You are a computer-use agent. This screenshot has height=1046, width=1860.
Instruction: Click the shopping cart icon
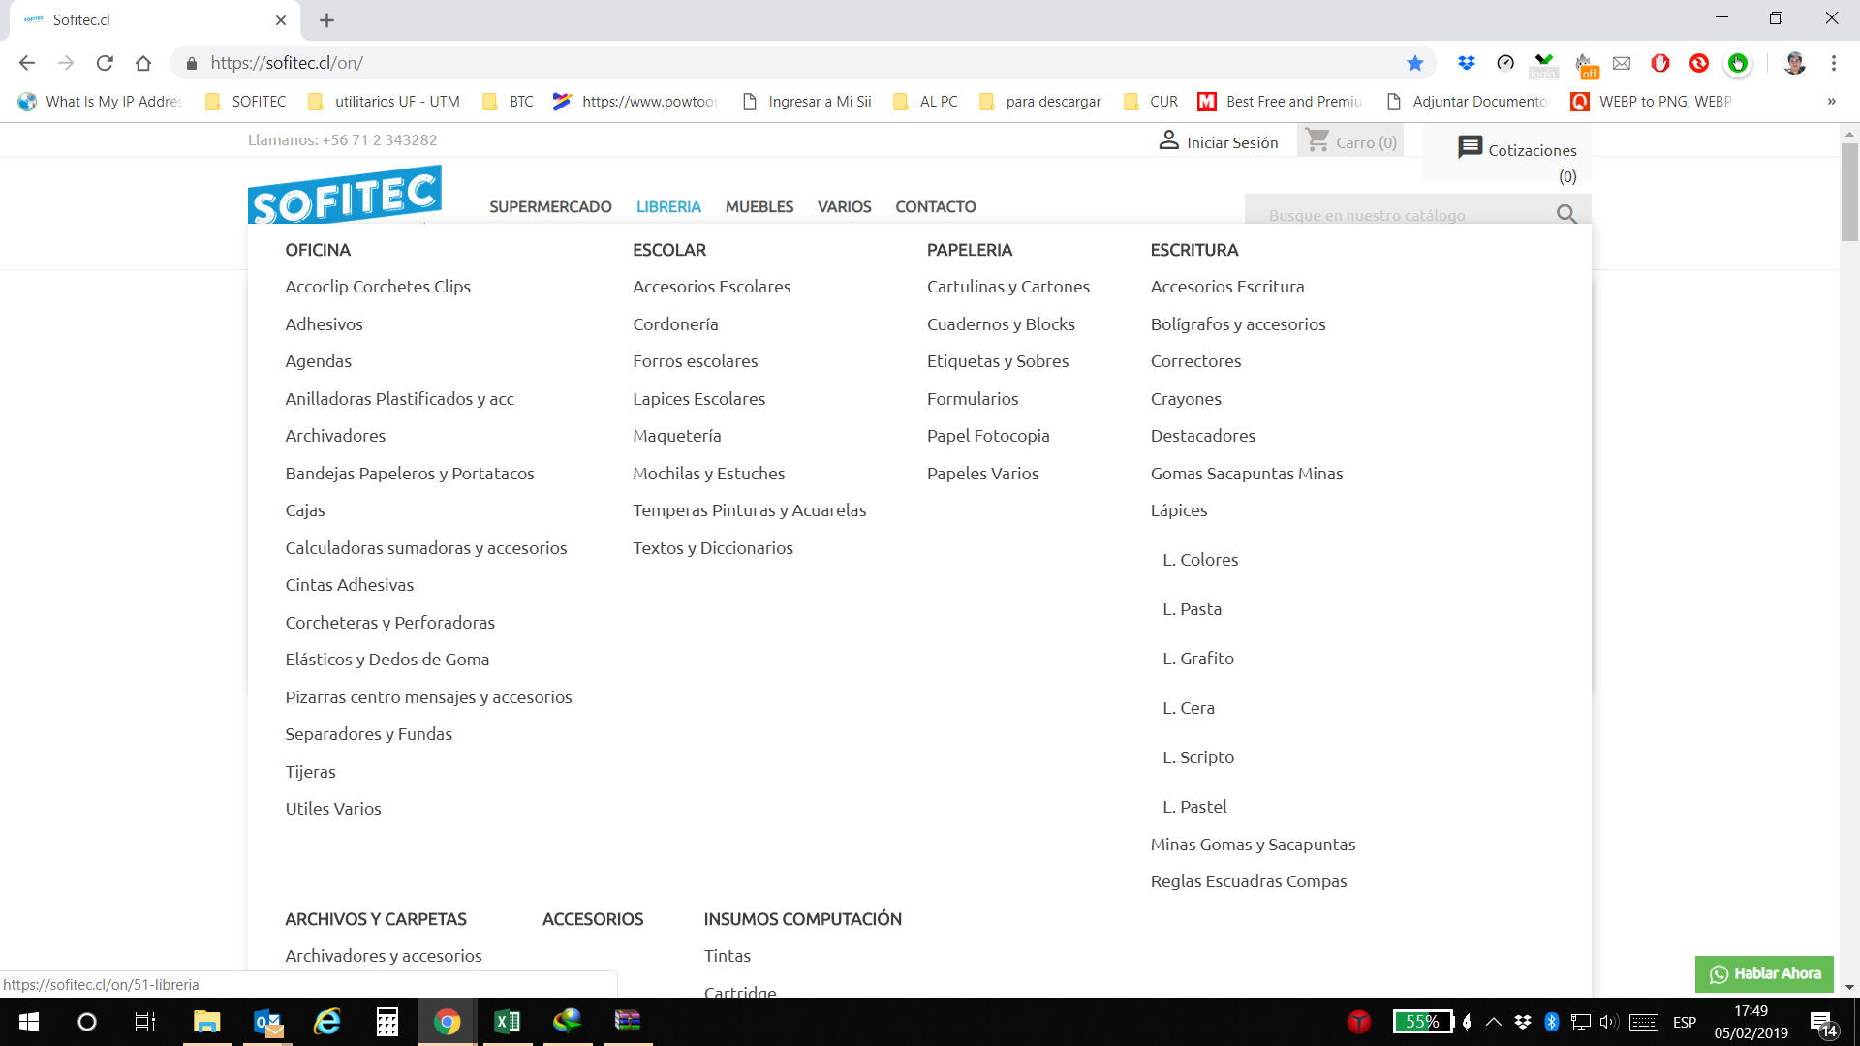(1317, 140)
